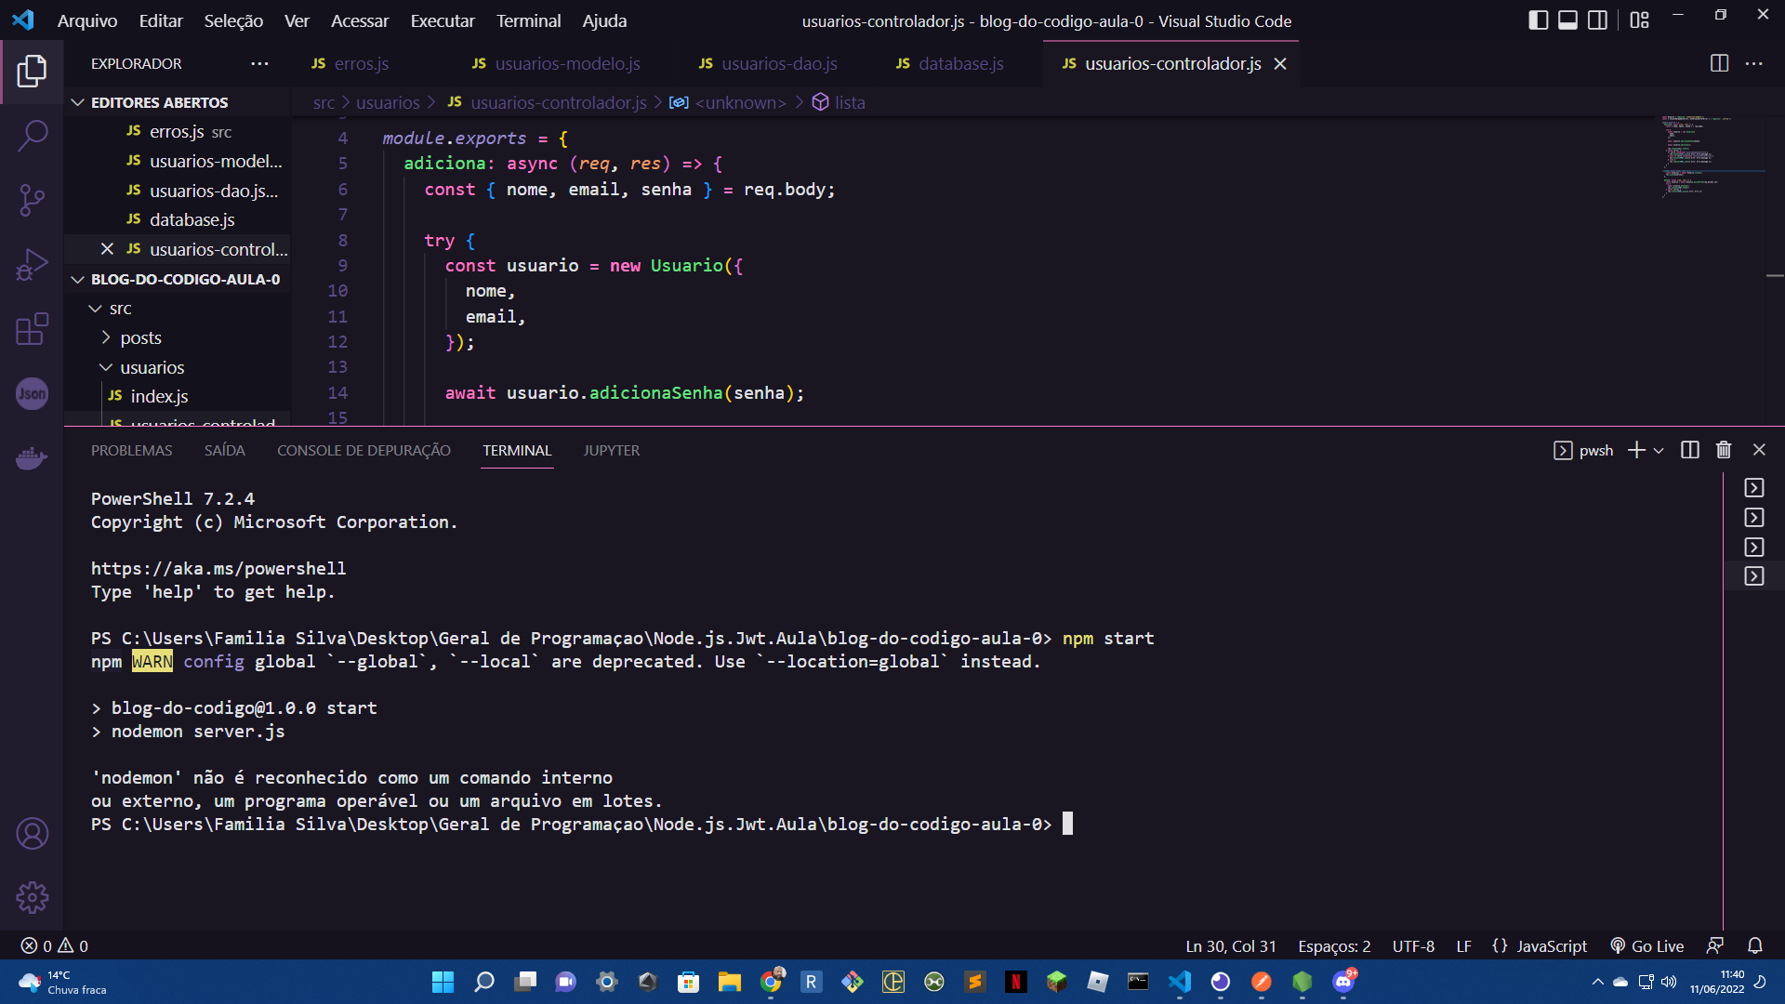Viewport: 1785px width, 1004px height.
Task: Open the Accounts menu icon
Action: [x=32, y=834]
